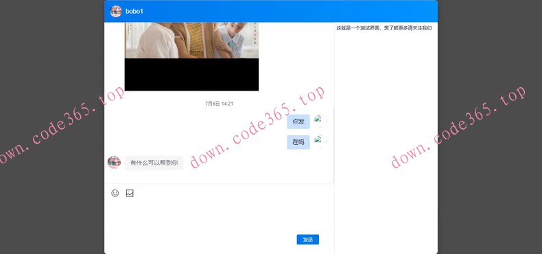Focus the message text input area

[x=219, y=216]
